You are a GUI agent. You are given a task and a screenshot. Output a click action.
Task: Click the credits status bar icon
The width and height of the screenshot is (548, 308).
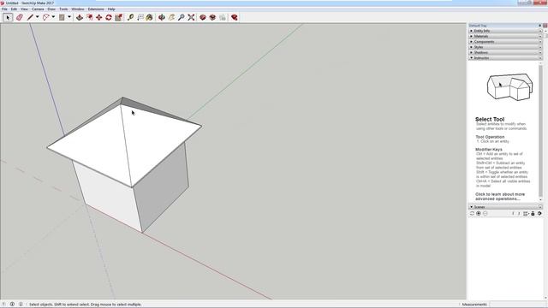coord(12,305)
